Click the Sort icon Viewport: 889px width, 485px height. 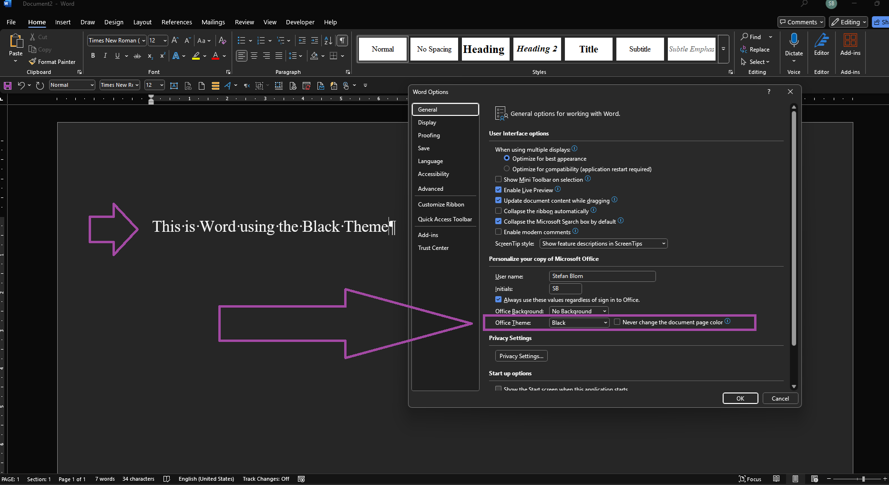coord(328,41)
